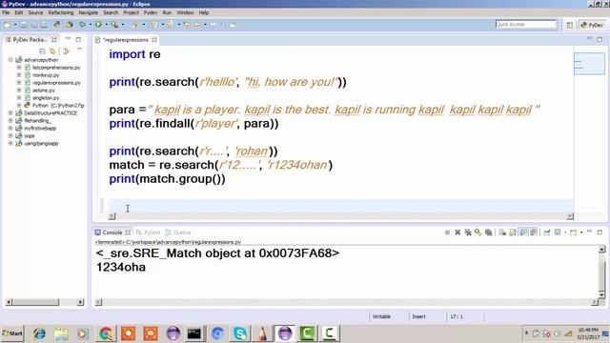Viewport: 610px width, 343px height.
Task: Open Skype from the taskbar
Action: (x=240, y=333)
